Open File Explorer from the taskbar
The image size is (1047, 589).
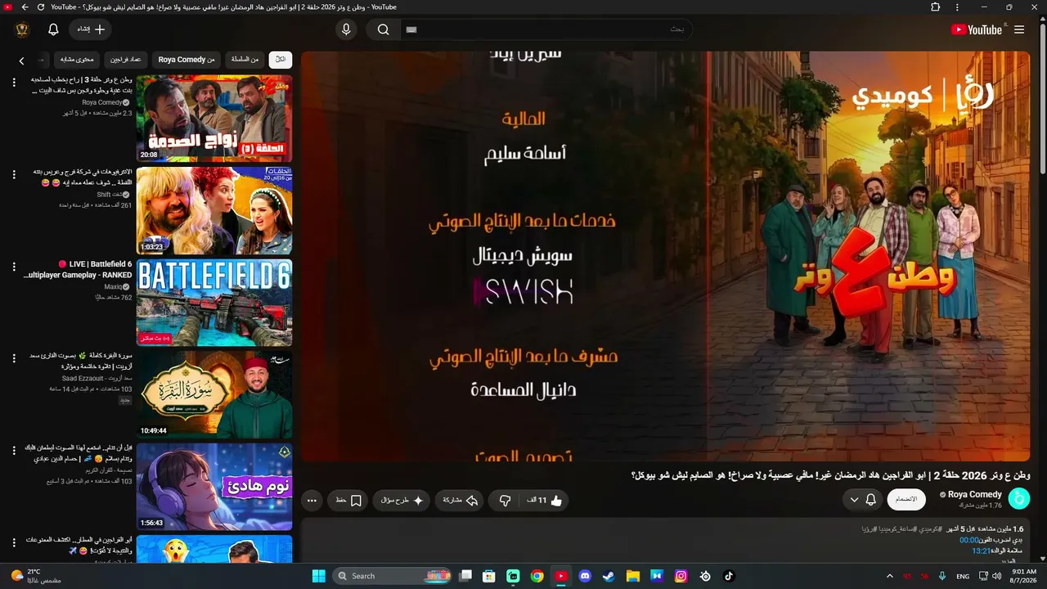632,576
